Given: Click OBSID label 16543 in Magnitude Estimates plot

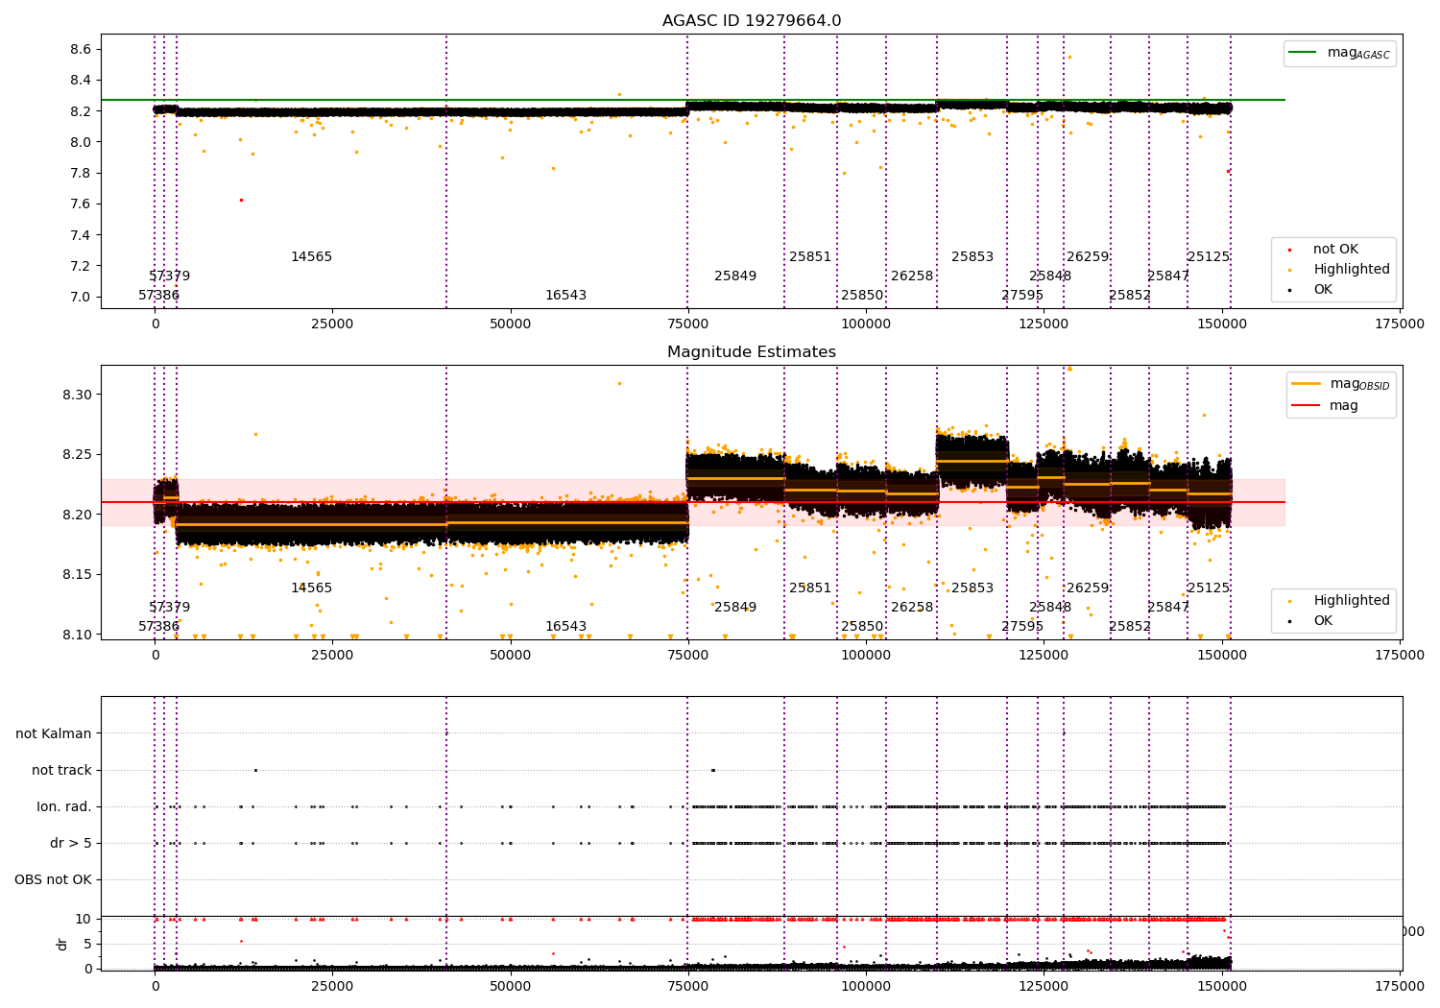Looking at the screenshot, I should click(565, 626).
